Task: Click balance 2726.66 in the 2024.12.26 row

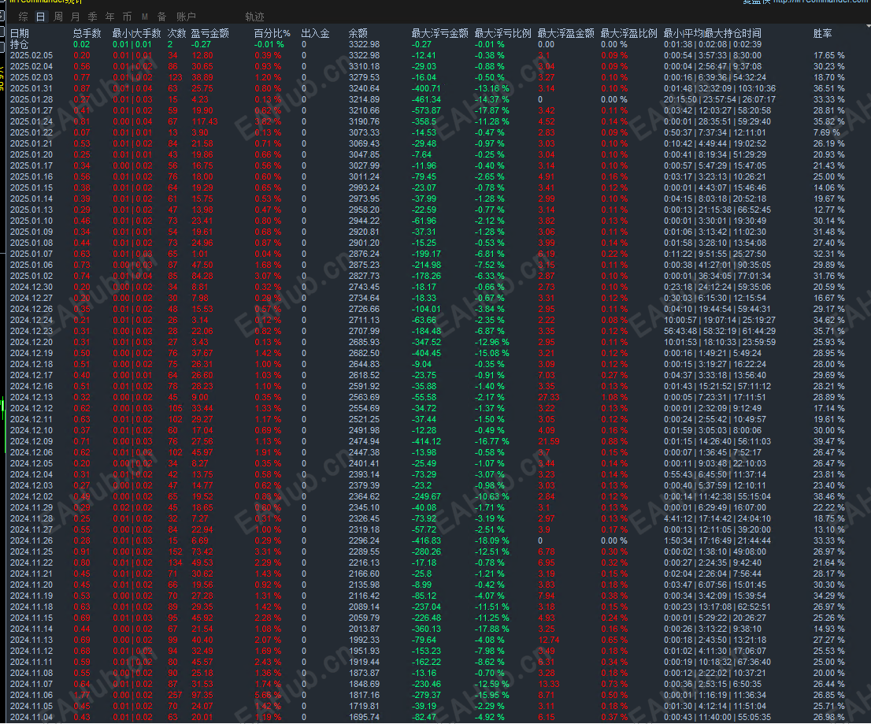Action: (x=365, y=309)
